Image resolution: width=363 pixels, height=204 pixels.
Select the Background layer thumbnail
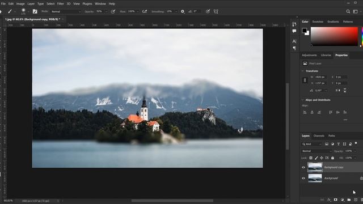pos(315,178)
